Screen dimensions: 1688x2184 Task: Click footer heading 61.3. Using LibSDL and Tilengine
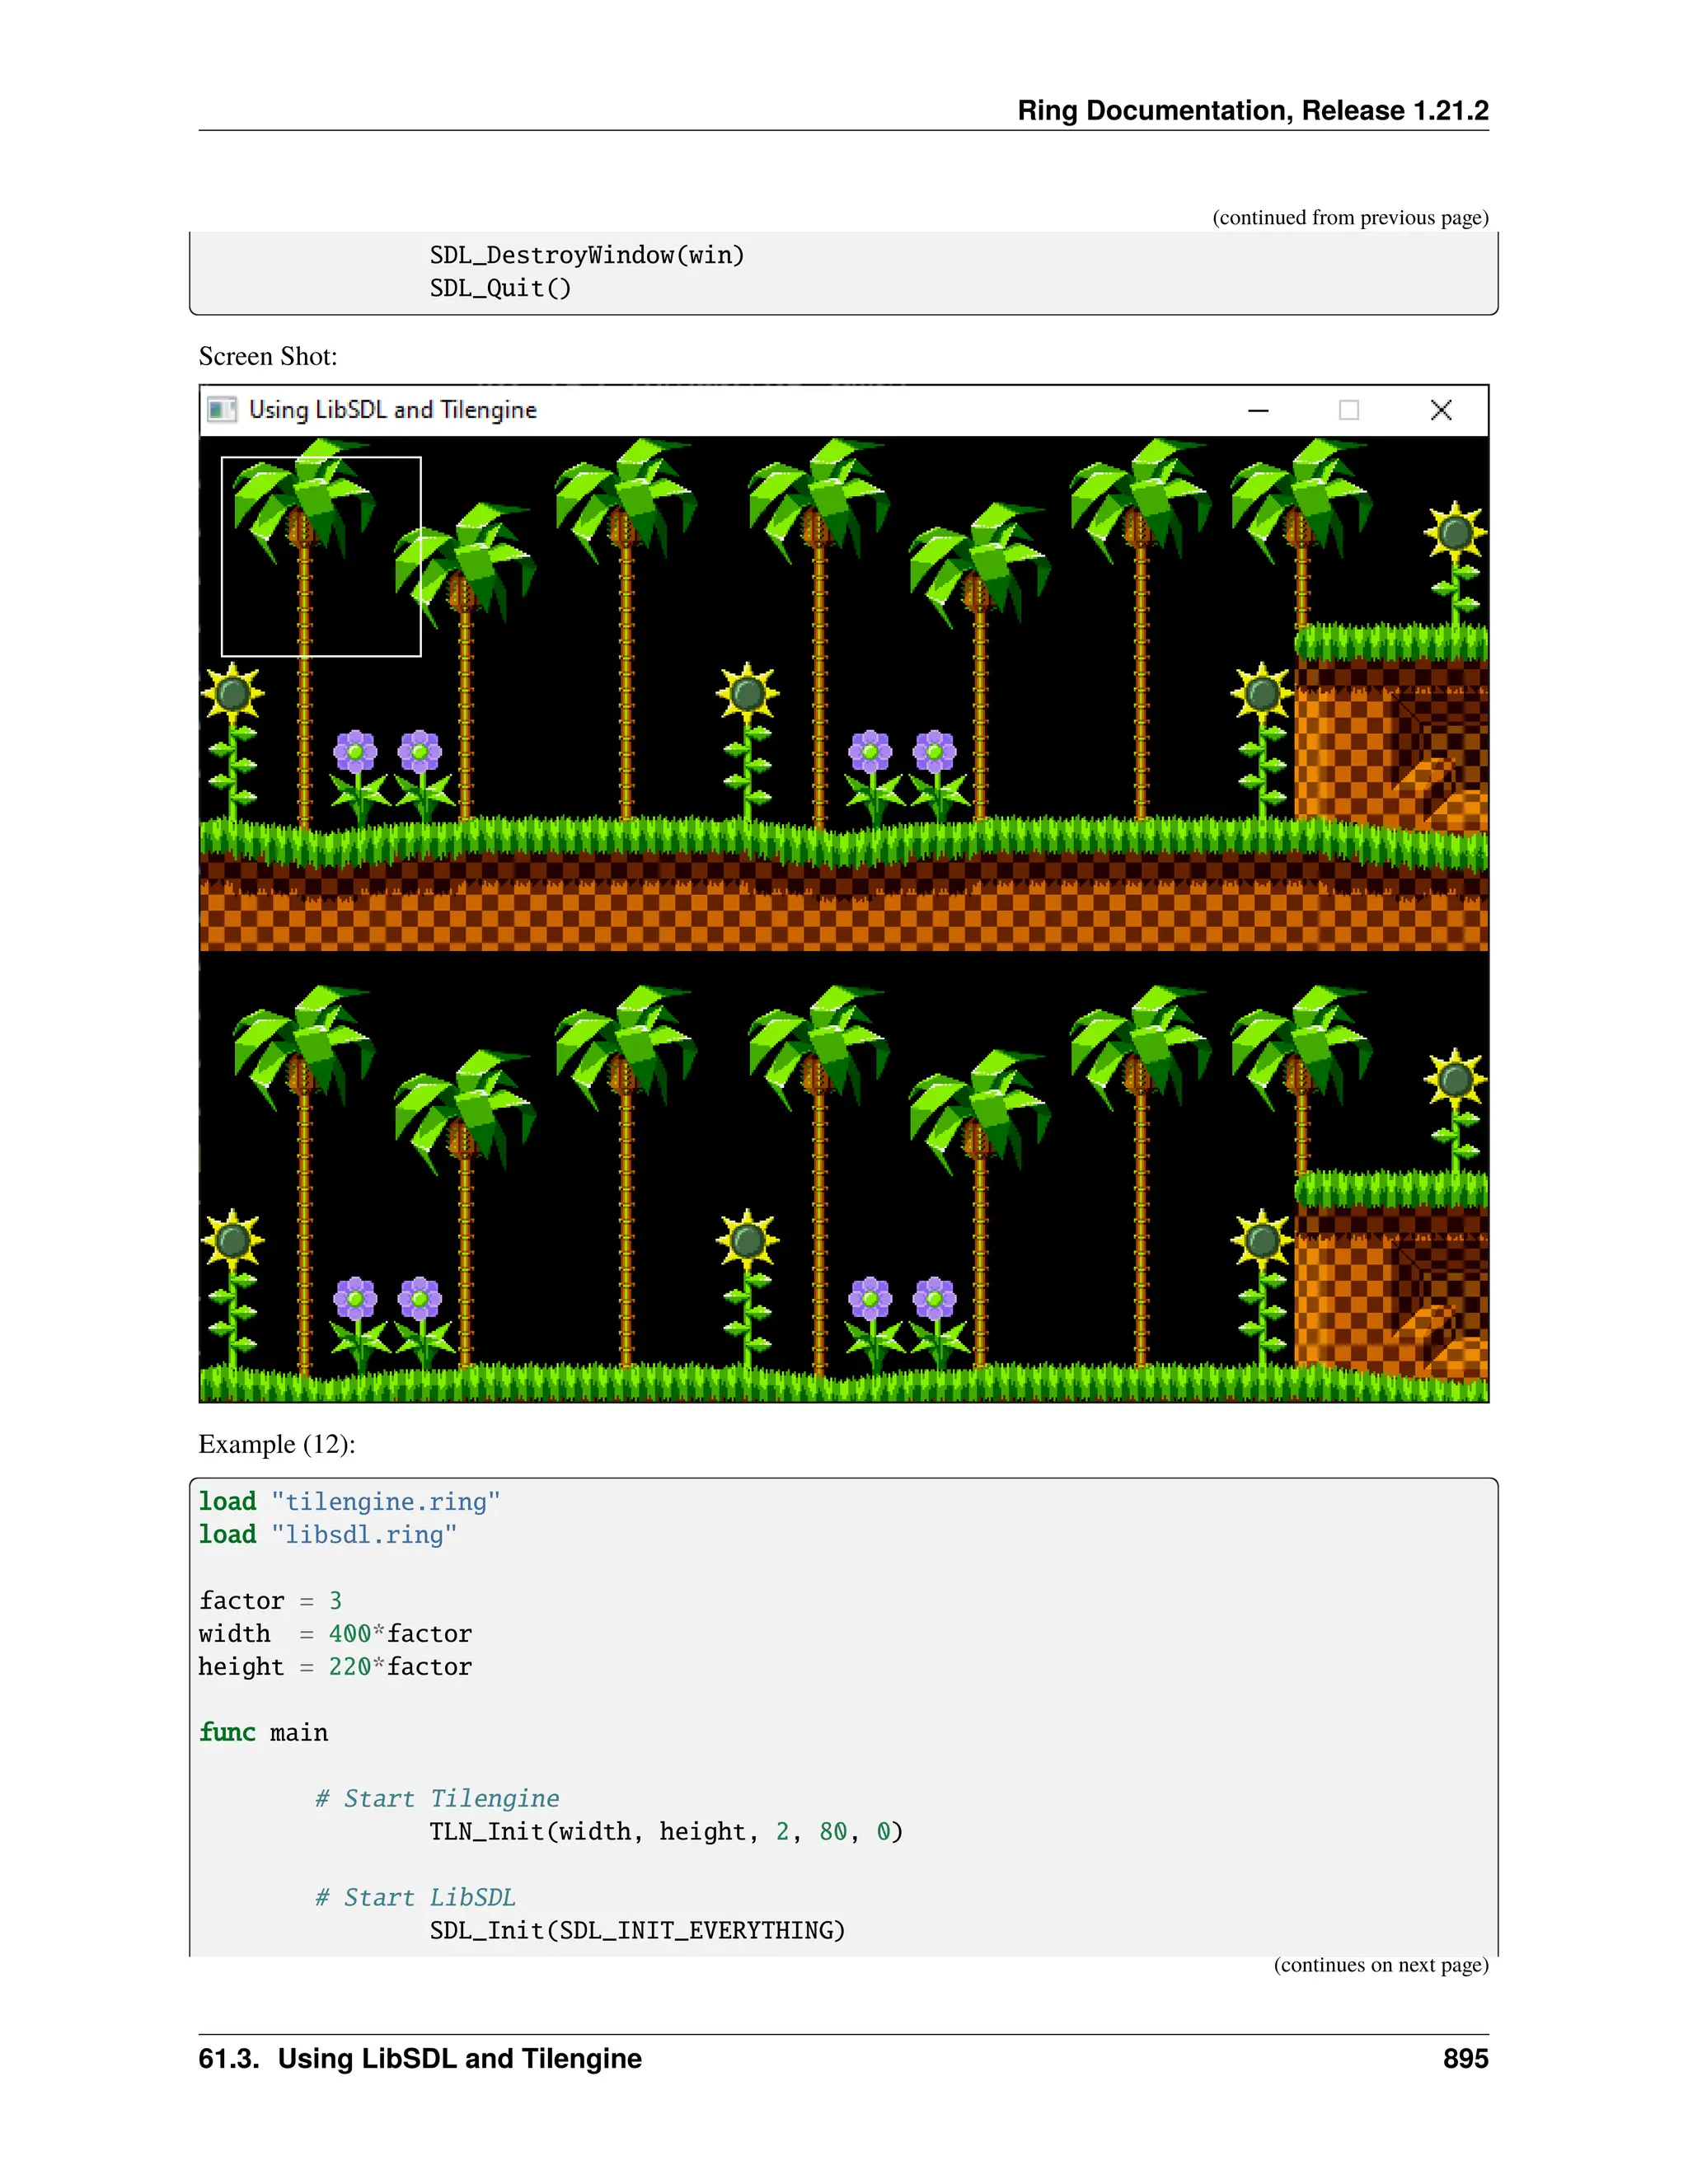(420, 2058)
